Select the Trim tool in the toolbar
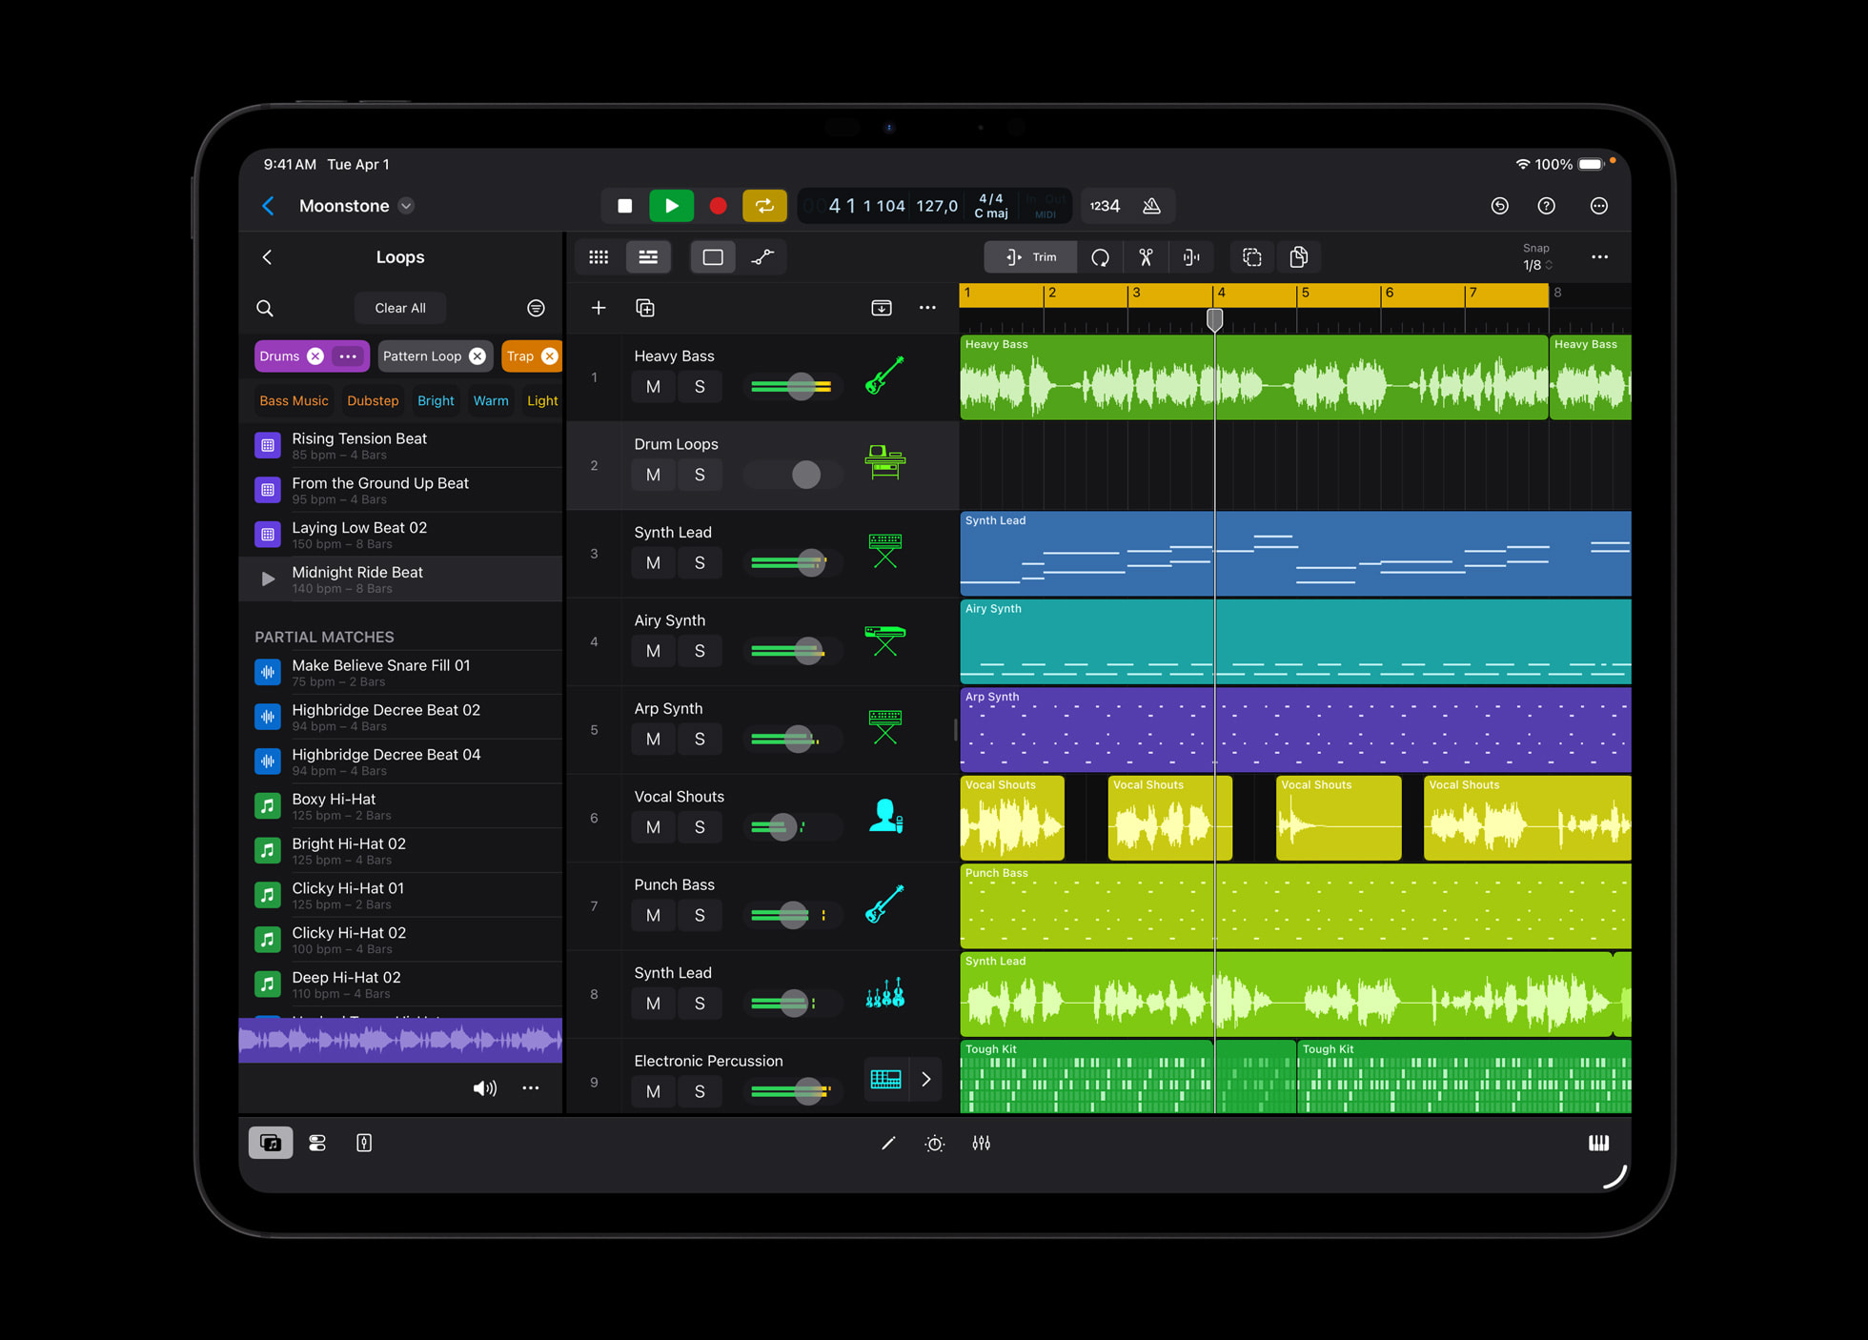The height and width of the screenshot is (1340, 1868). [x=1030, y=257]
